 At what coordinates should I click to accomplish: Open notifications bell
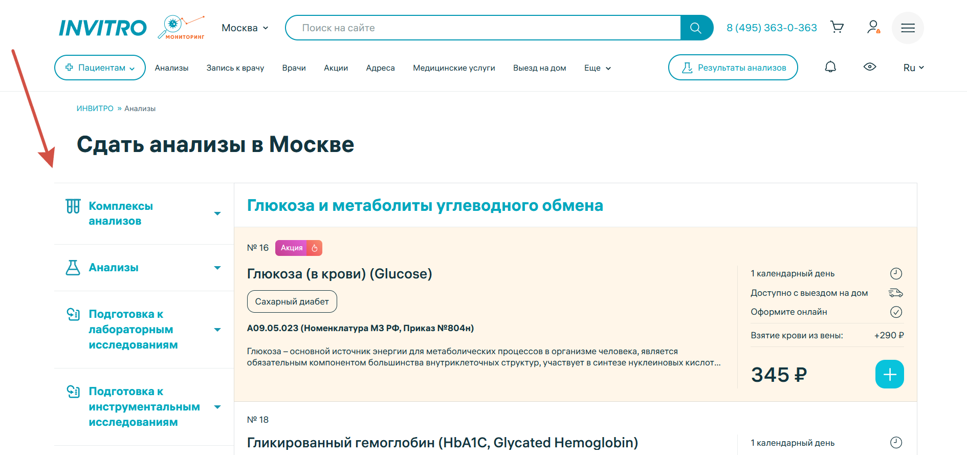coord(830,67)
